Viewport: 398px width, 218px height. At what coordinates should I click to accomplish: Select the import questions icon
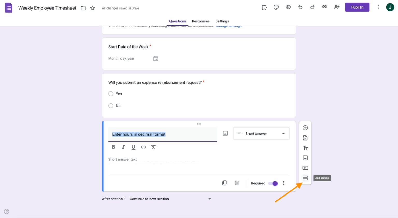pos(305,138)
